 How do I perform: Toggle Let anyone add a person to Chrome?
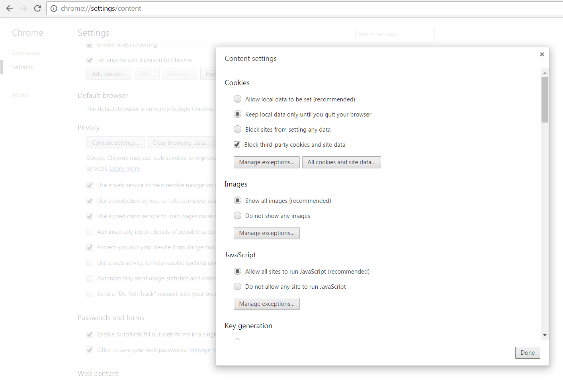pyautogui.click(x=90, y=60)
